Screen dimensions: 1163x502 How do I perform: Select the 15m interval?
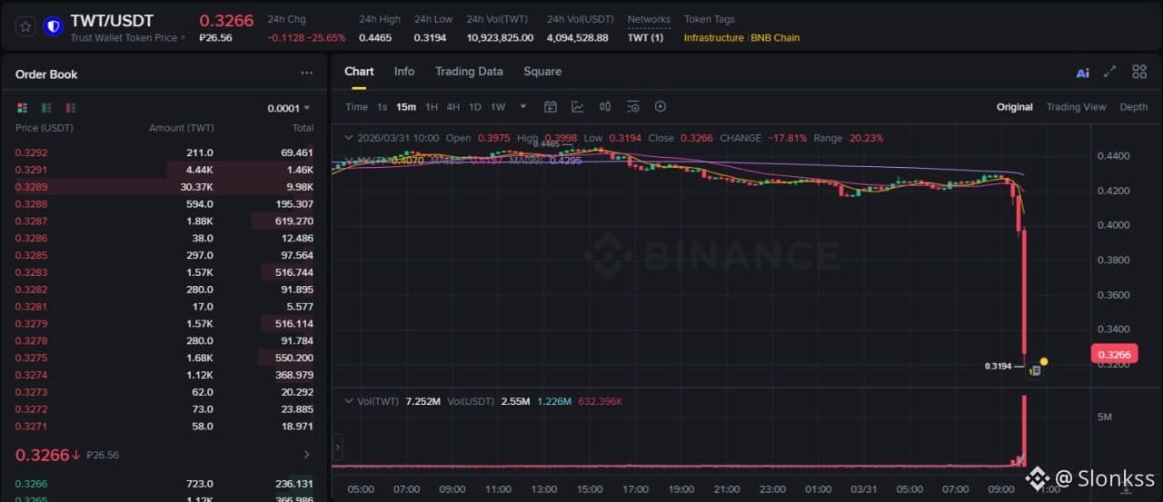coord(406,107)
